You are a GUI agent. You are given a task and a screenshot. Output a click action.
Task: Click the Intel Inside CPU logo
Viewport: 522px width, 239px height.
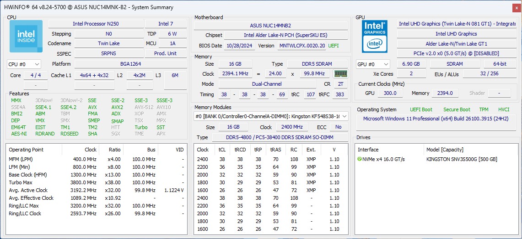pos(26,36)
